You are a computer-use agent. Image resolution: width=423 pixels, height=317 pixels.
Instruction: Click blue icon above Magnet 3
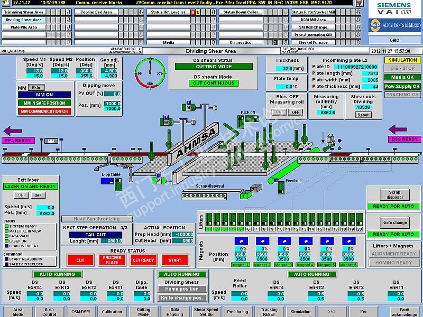coord(284,241)
